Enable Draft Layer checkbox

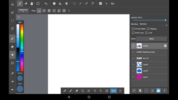point(133,33)
